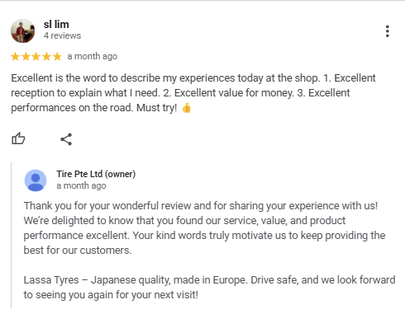Click the review text starting 'Excellent is the word'
Viewport: 405px width, 314px height.
click(x=193, y=93)
